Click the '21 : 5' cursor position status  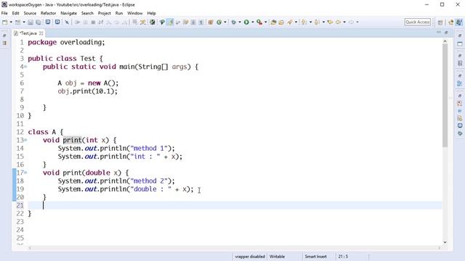click(x=343, y=257)
